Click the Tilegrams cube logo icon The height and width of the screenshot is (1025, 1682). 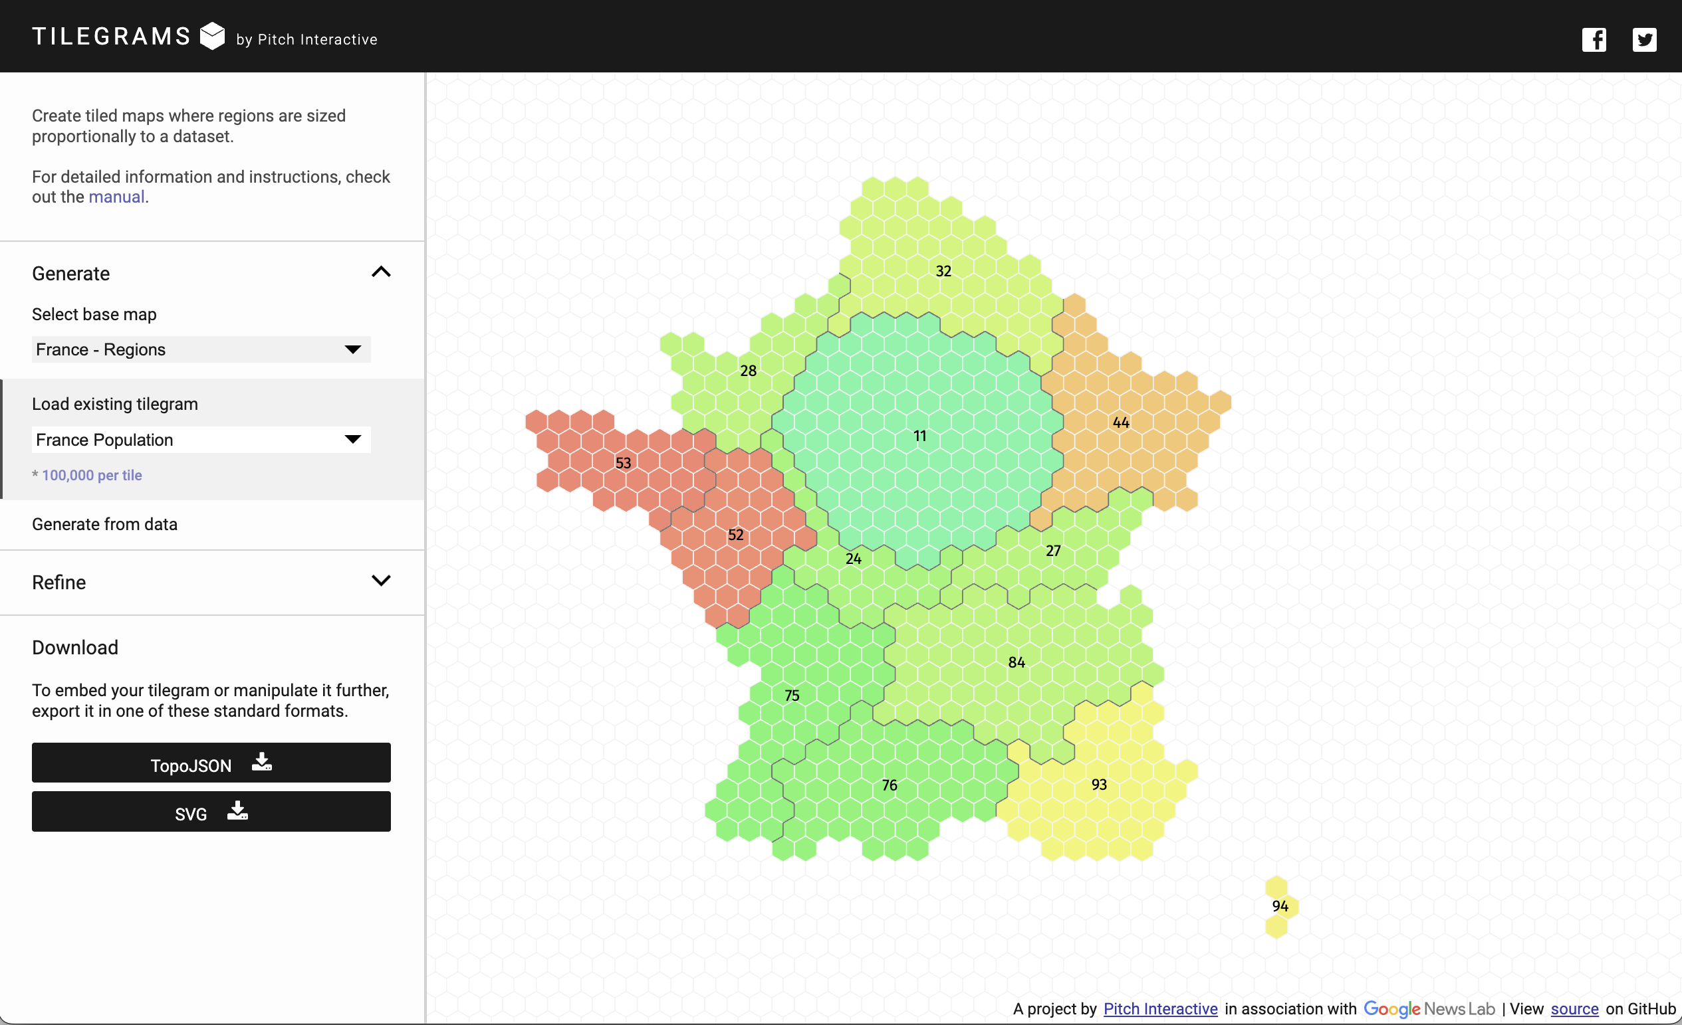pos(212,36)
